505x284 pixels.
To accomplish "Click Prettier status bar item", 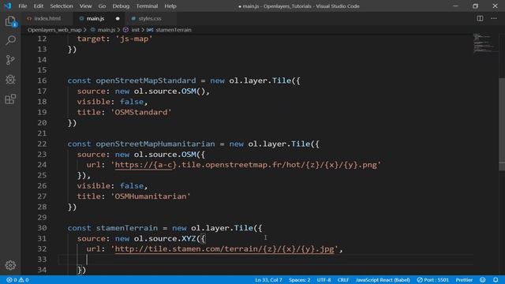I will [x=464, y=280].
